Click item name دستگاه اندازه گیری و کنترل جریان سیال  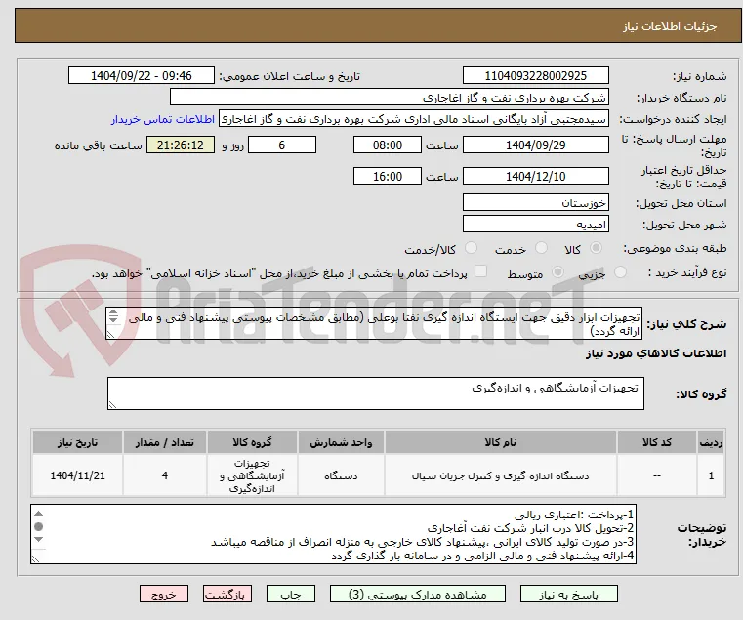point(501,475)
